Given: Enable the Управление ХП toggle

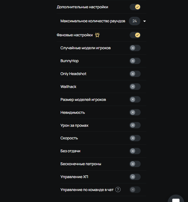Looking at the screenshot, I should pos(135,177).
